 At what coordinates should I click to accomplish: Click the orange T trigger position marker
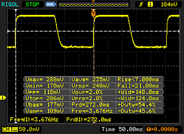coord(93,13)
